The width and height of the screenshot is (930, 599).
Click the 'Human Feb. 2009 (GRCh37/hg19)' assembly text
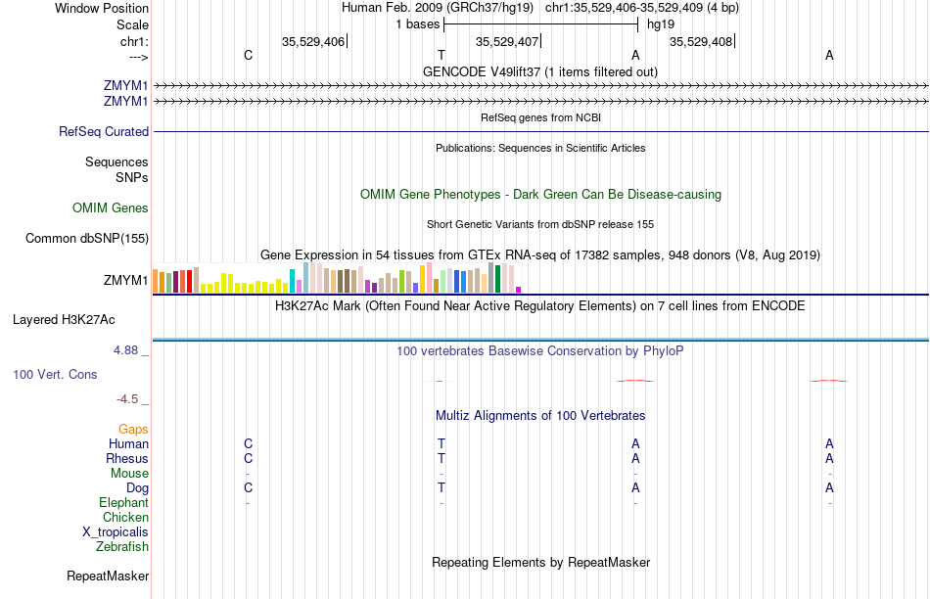(x=438, y=8)
